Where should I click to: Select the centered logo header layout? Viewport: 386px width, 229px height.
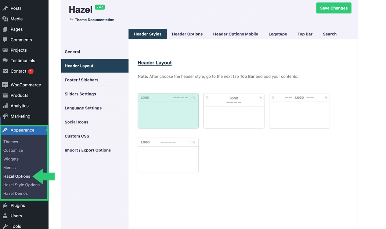click(x=234, y=111)
